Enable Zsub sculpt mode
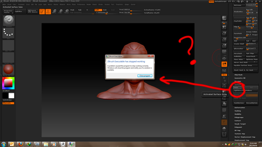The height and width of the screenshot is (147, 262). tap(105, 10)
